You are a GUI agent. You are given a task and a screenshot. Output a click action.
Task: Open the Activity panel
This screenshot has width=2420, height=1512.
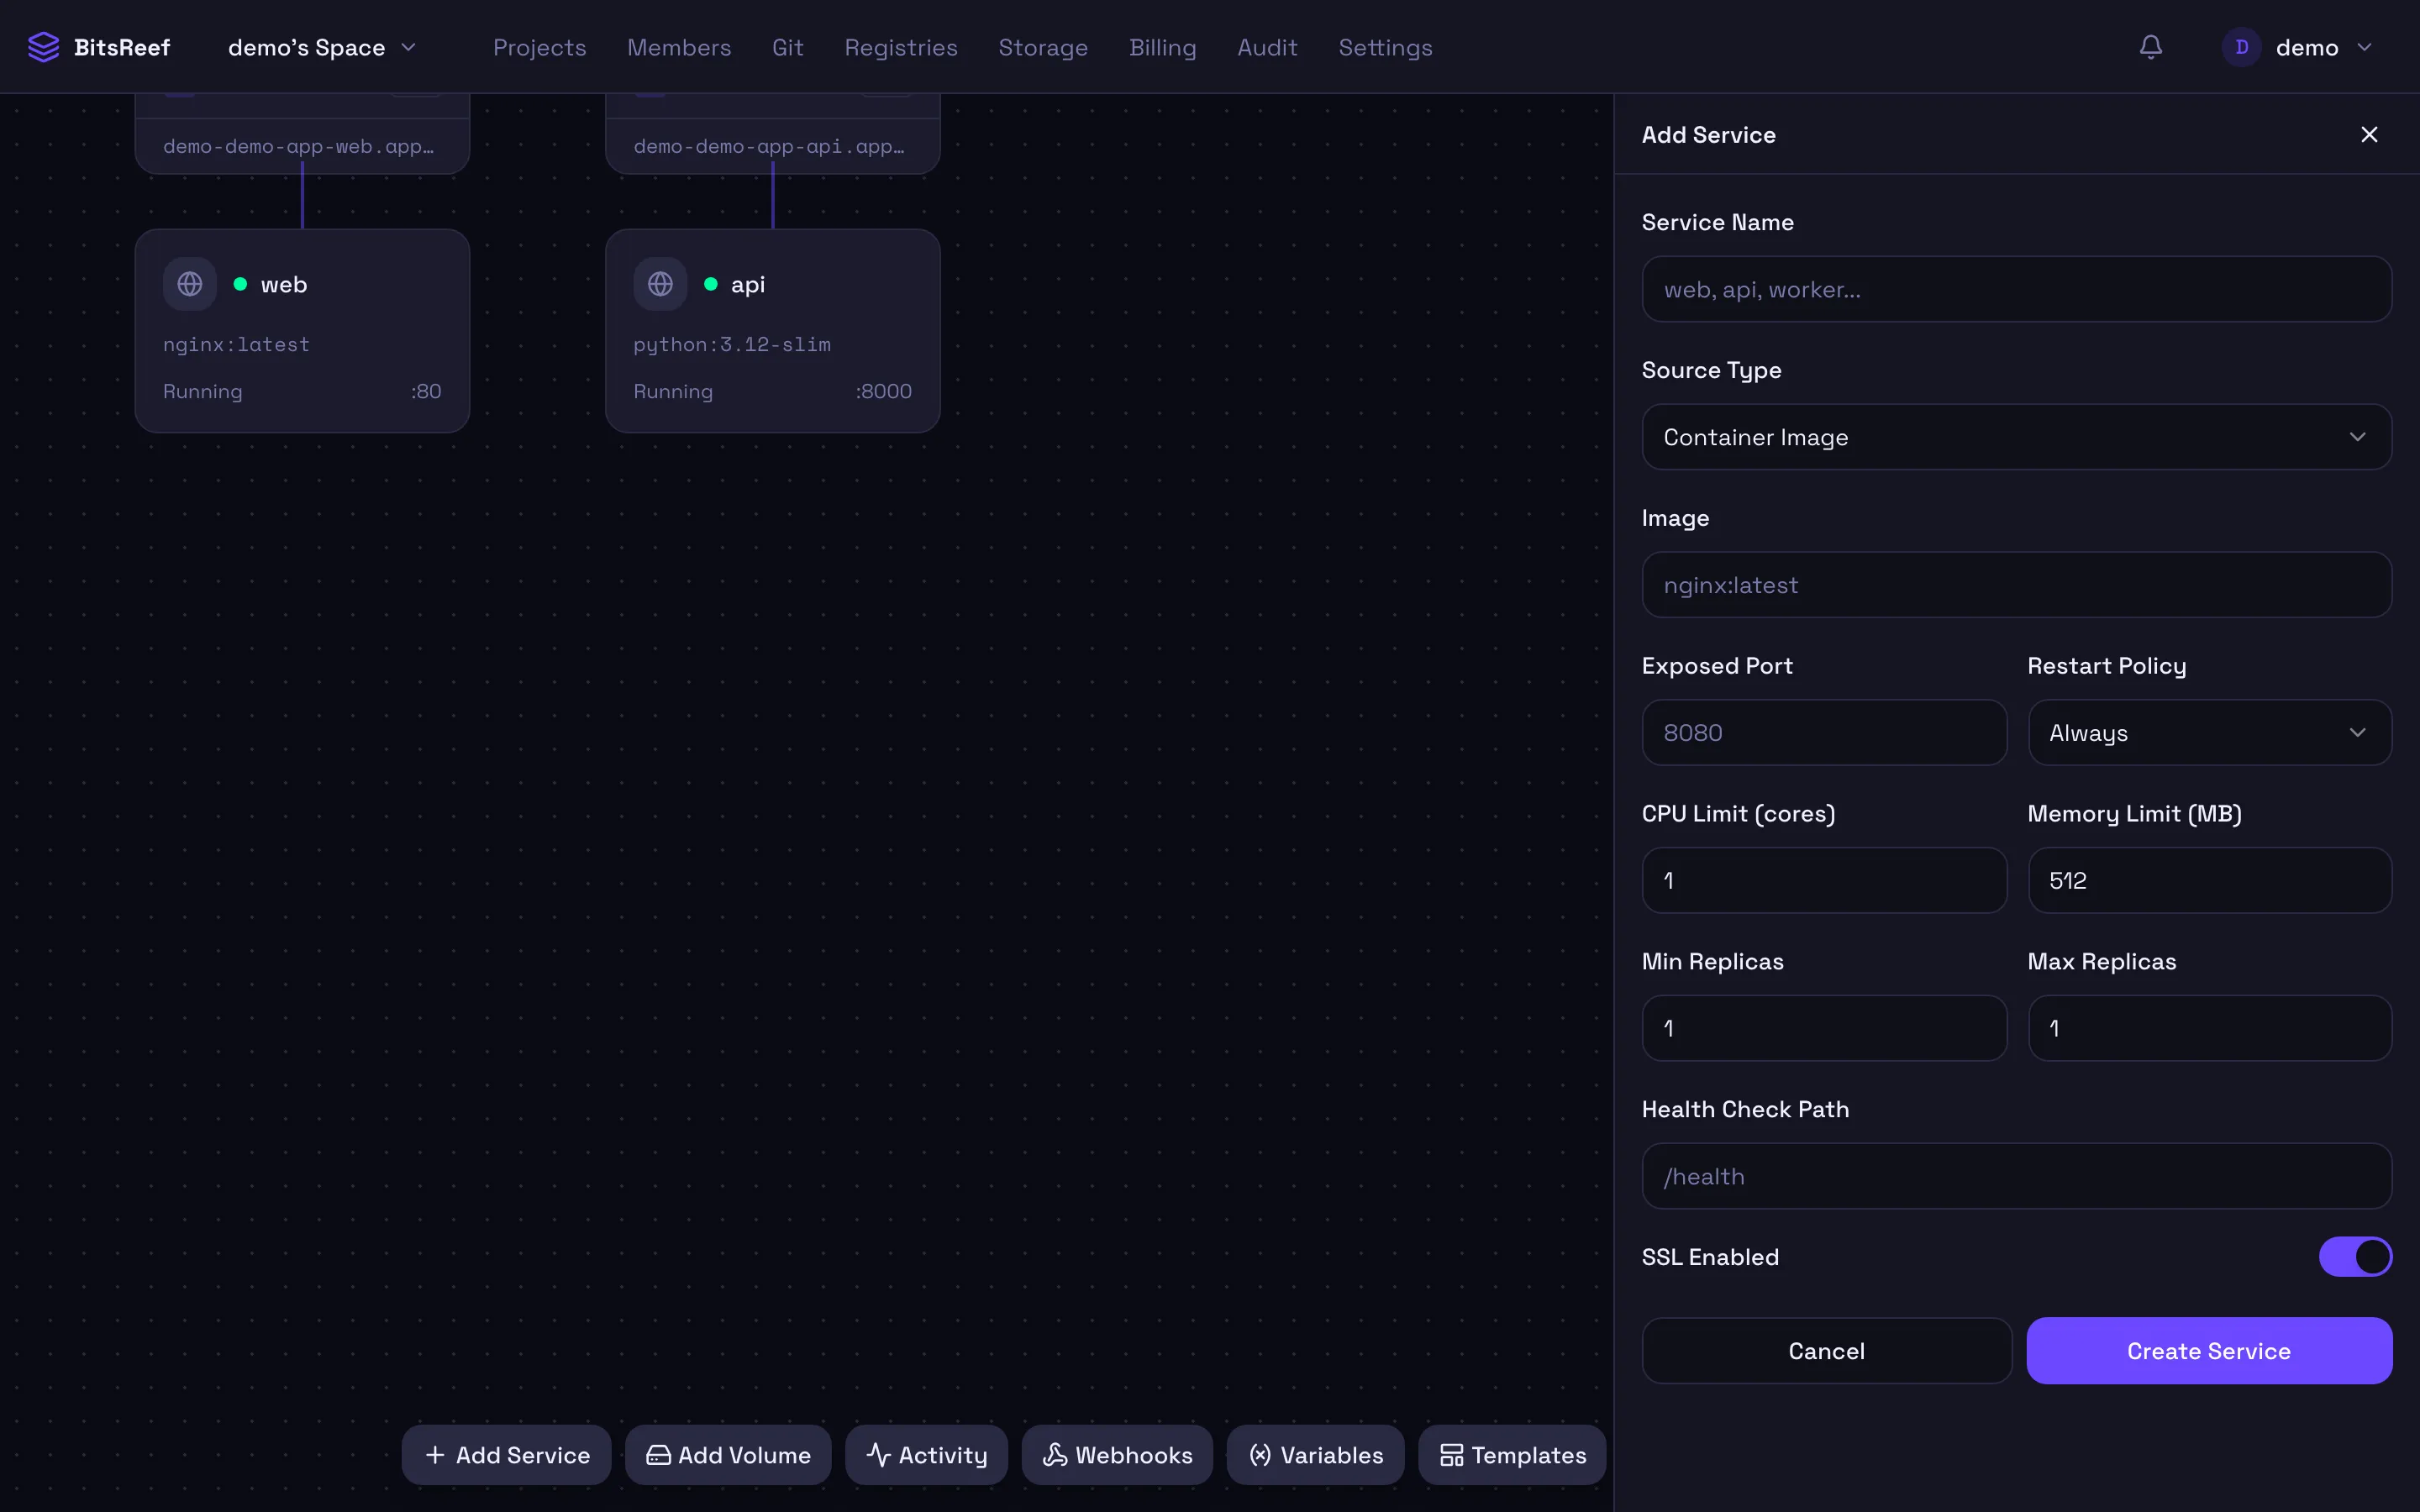[926, 1454]
